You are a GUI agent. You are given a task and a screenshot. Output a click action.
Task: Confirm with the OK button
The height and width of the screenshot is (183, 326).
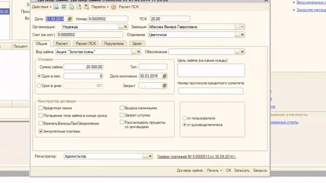click(229, 170)
